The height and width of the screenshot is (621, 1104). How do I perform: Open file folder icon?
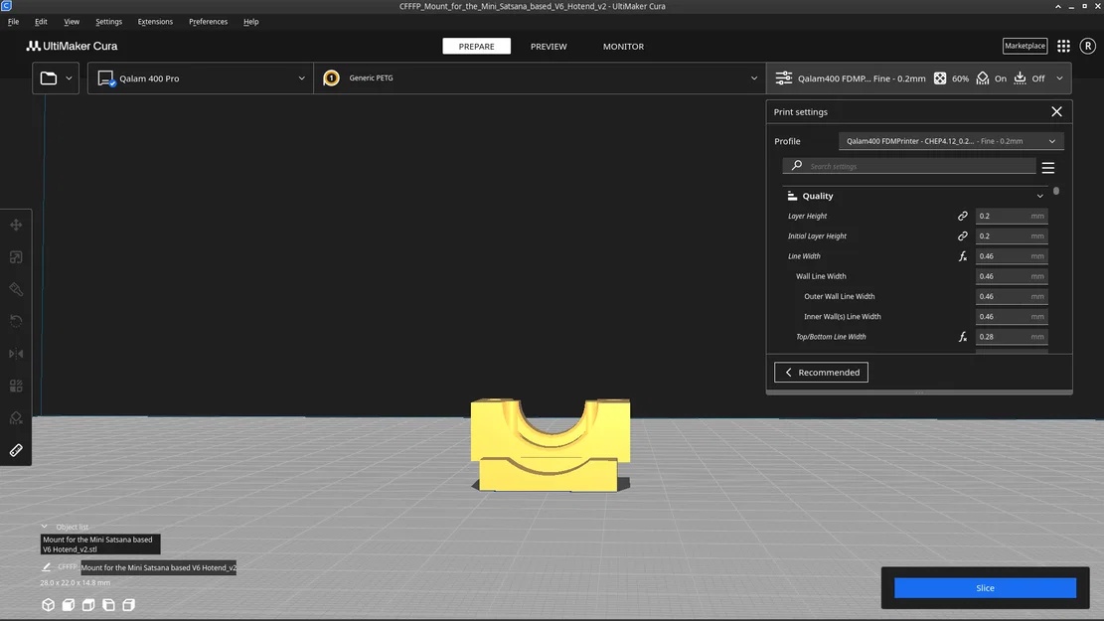click(49, 78)
